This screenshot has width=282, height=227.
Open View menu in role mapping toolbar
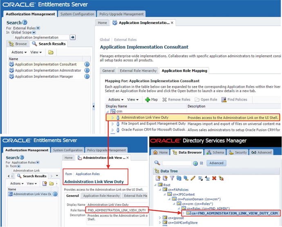133,99
